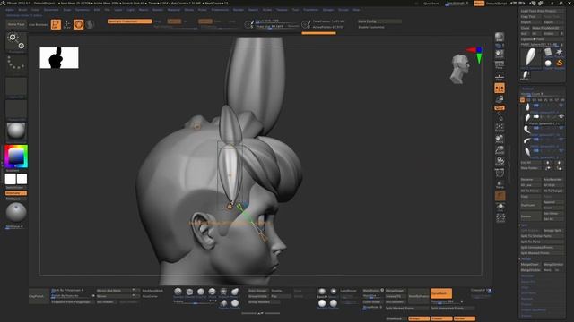This screenshot has width=574, height=322.
Task: Toggle the Qviz button on right shelf
Action: (x=500, y=107)
